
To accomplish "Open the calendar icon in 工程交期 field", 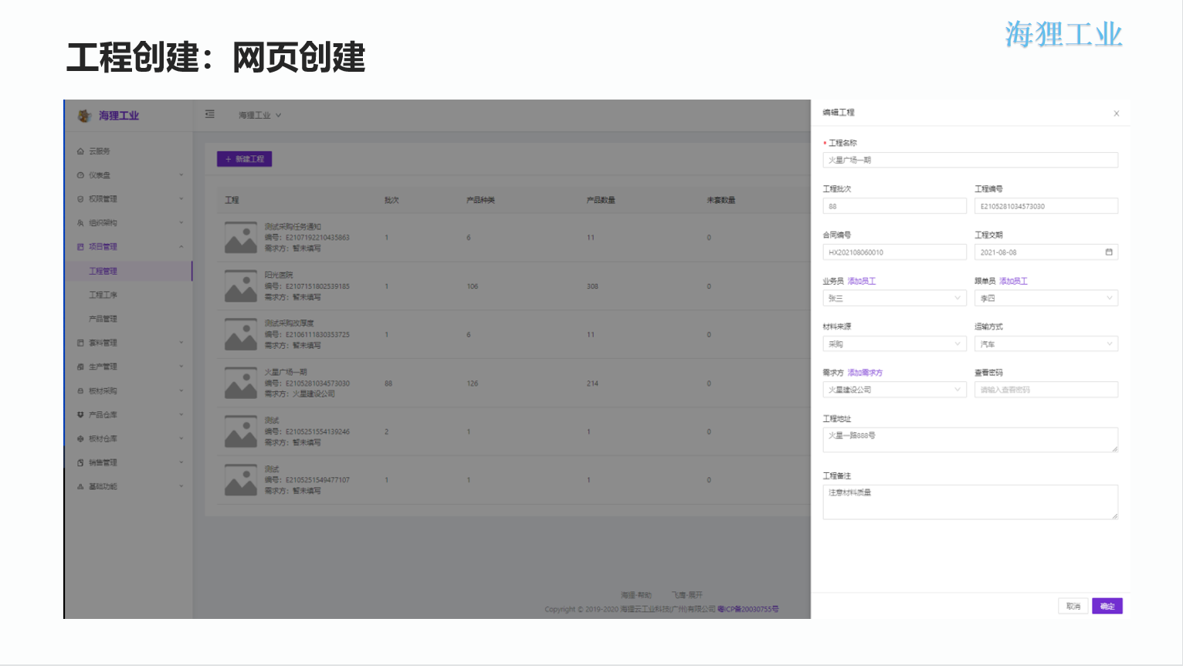I will (1109, 252).
